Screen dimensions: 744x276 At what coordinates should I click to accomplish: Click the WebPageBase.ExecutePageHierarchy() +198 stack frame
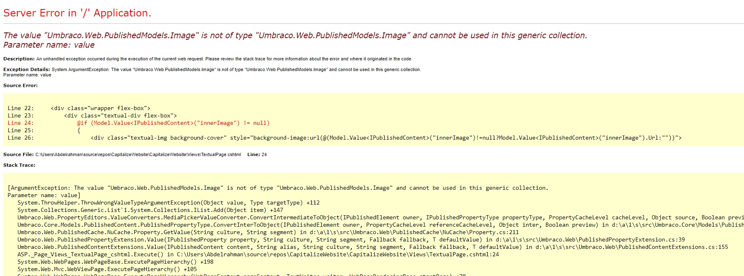(115, 262)
